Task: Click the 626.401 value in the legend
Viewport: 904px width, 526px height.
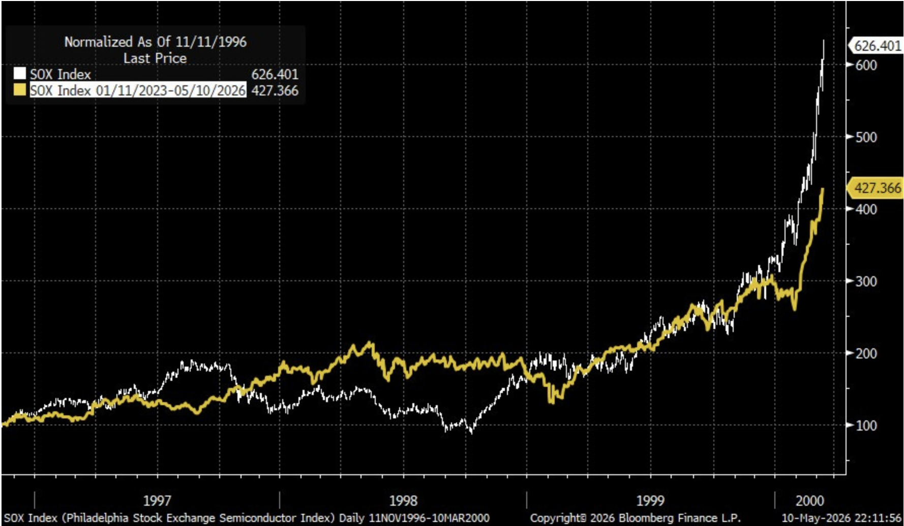Action: pyautogui.click(x=275, y=74)
